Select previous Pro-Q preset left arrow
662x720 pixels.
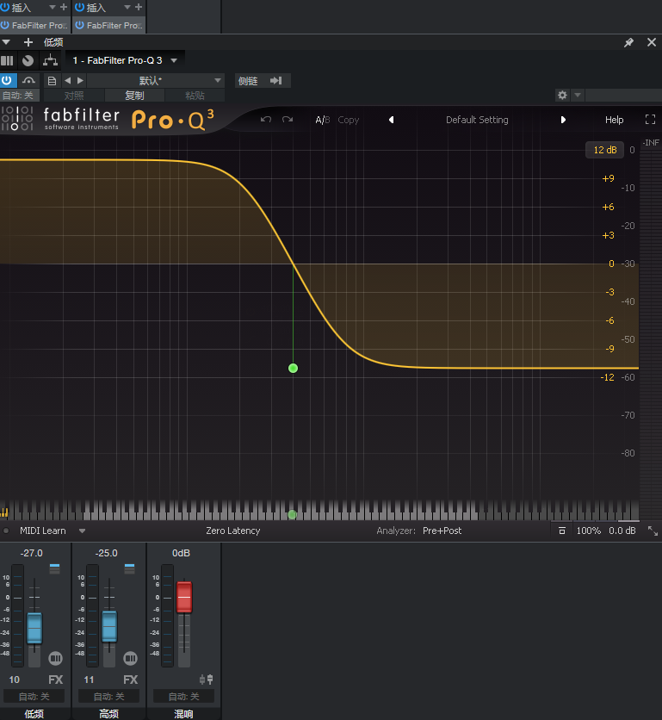tap(391, 120)
